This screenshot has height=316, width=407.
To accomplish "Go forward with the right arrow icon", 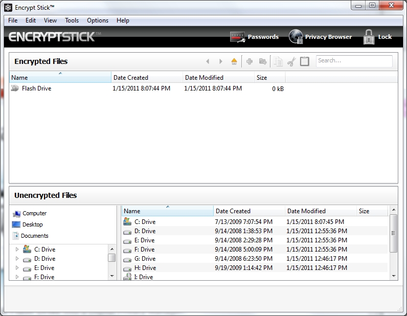I will 221,61.
